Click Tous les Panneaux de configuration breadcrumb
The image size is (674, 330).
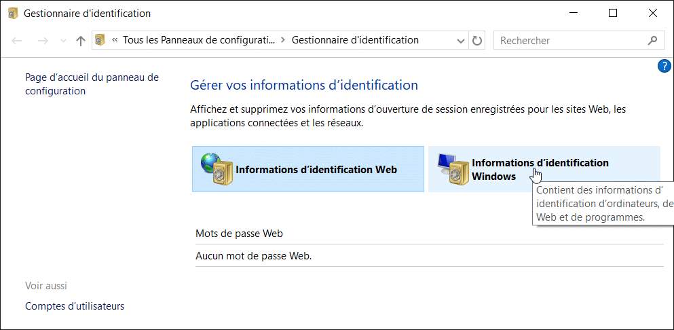pos(199,41)
